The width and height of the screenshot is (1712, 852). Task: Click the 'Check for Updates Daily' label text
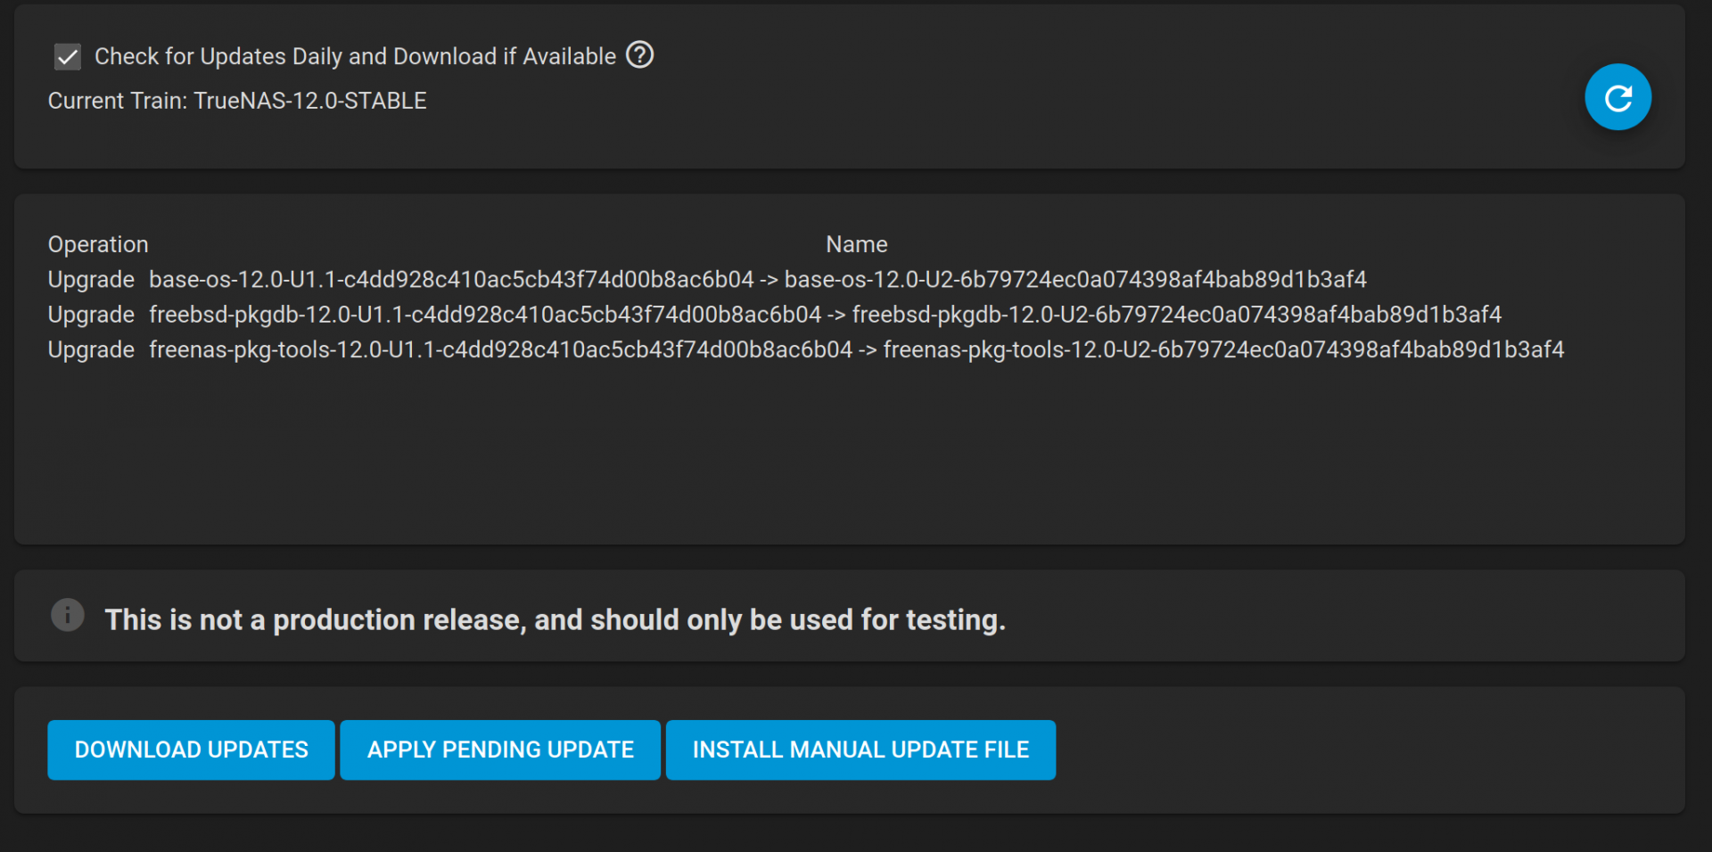(x=355, y=56)
